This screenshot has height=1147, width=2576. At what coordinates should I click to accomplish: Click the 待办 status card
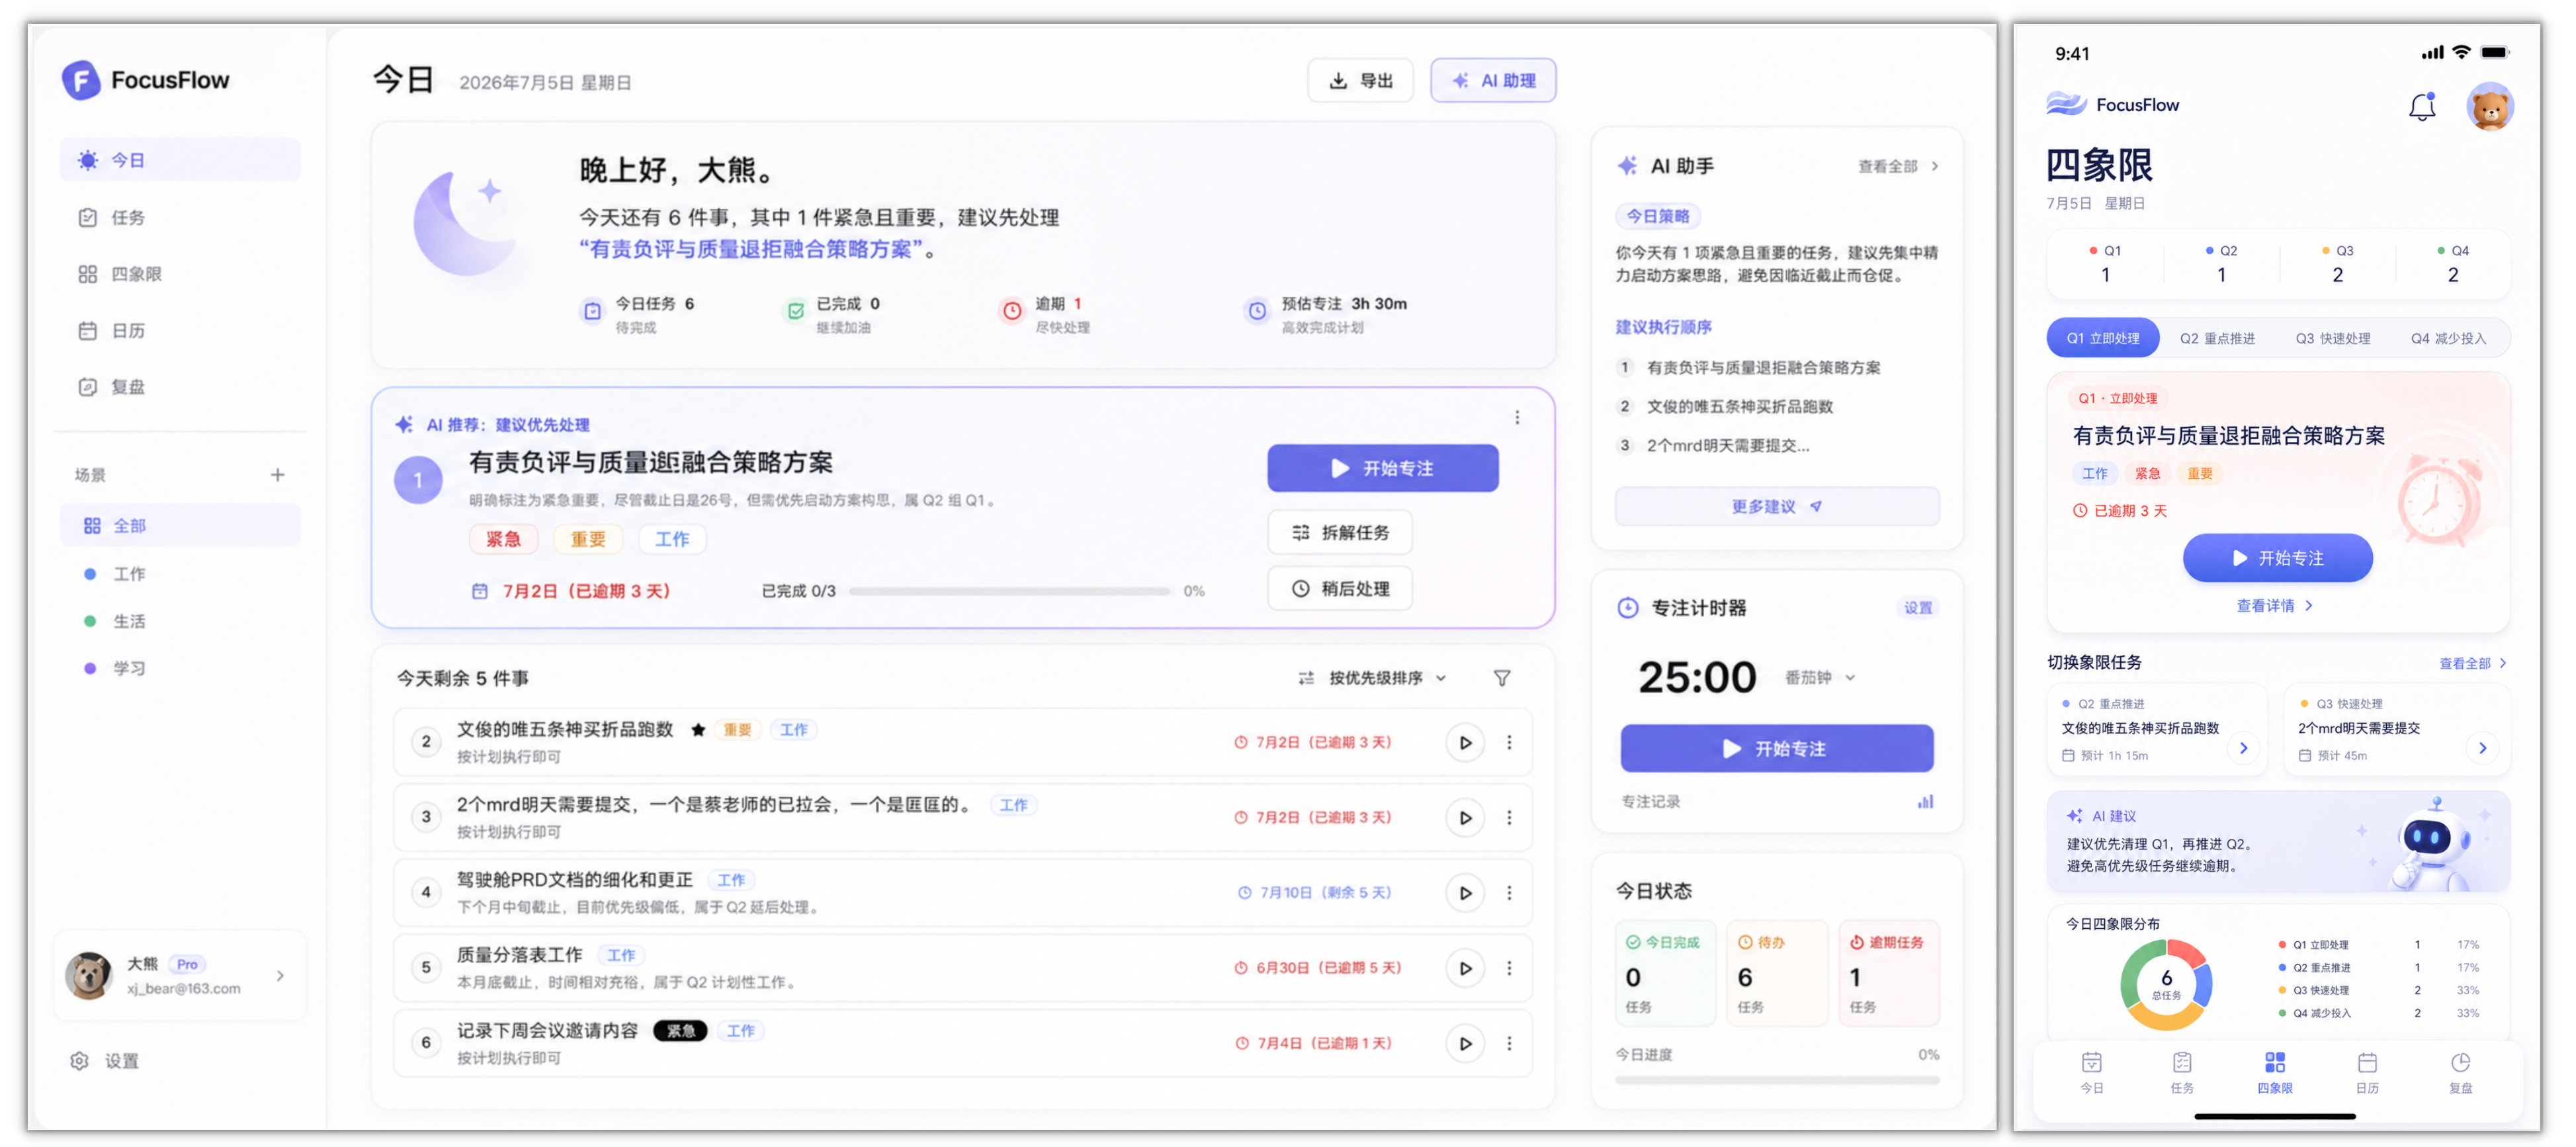coord(1776,973)
